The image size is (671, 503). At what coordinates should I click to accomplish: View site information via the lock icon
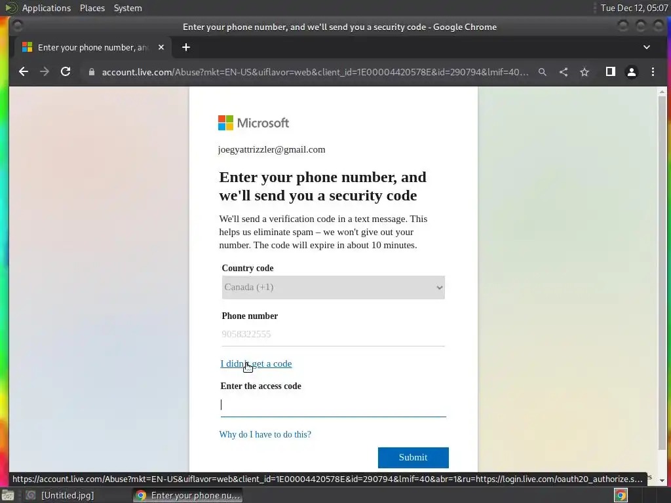click(x=92, y=72)
